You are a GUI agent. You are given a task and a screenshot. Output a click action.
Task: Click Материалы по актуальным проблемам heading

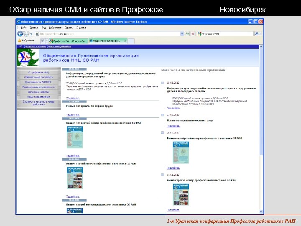click(x=193, y=70)
